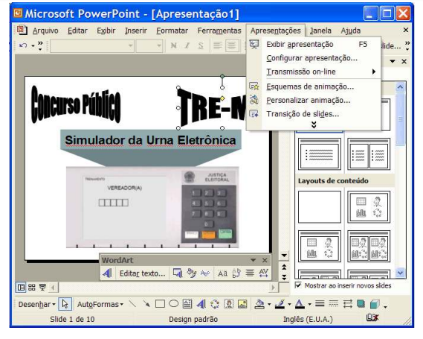This screenshot has width=423, height=339.
Task: Expand the Apresentações menu with bottom chevron
Action: [x=314, y=125]
